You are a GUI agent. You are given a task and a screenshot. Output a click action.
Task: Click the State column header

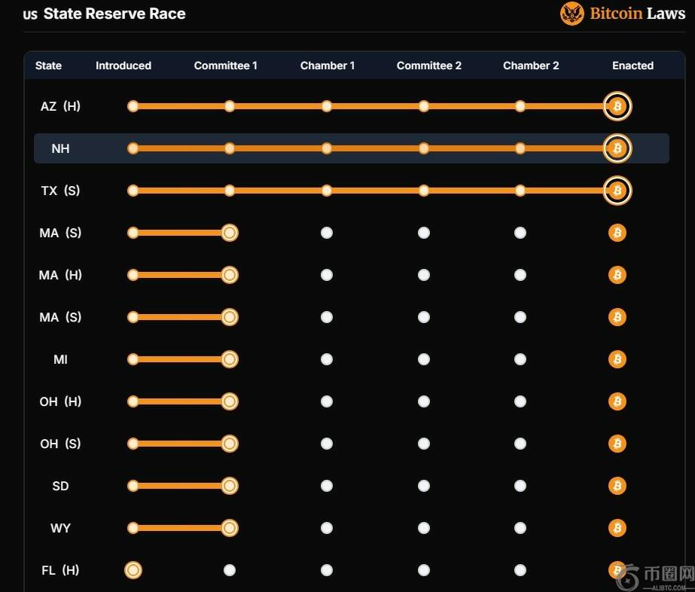click(x=48, y=66)
